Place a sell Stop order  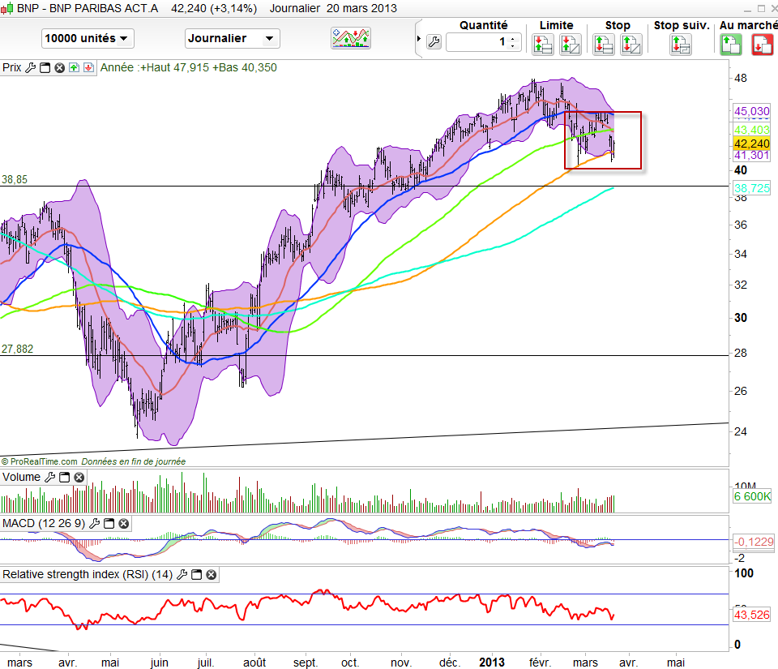[631, 45]
